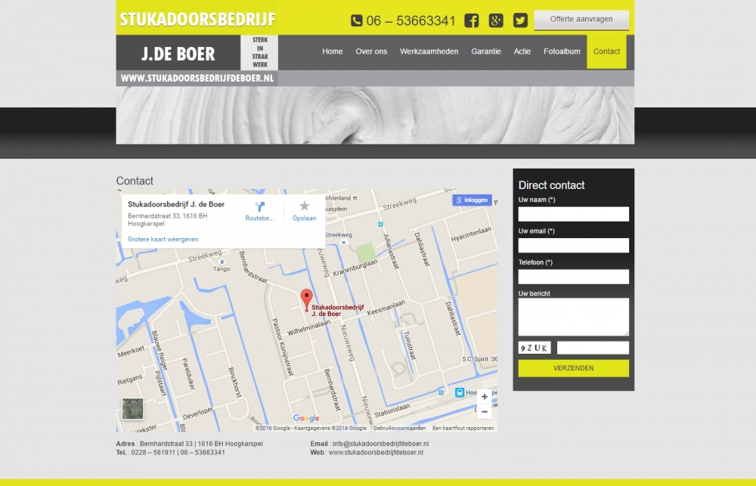The image size is (756, 486).
Task: Click the Binckhorst street label on map
Action: 234,382
